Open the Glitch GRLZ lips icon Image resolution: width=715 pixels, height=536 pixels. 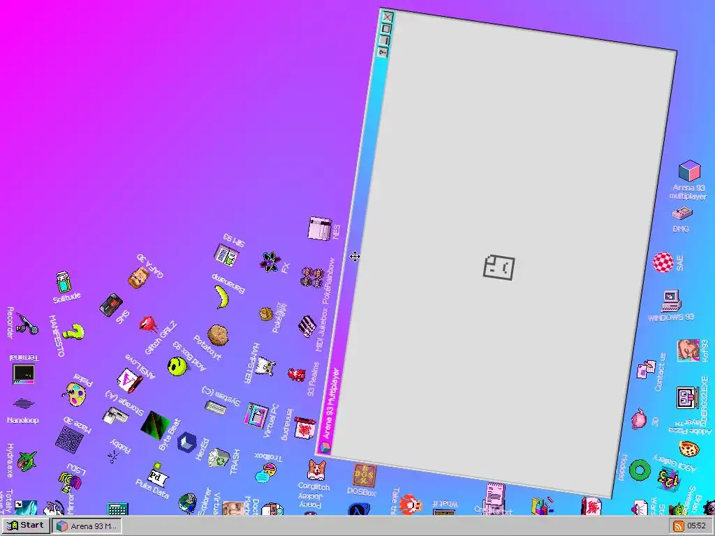click(148, 325)
